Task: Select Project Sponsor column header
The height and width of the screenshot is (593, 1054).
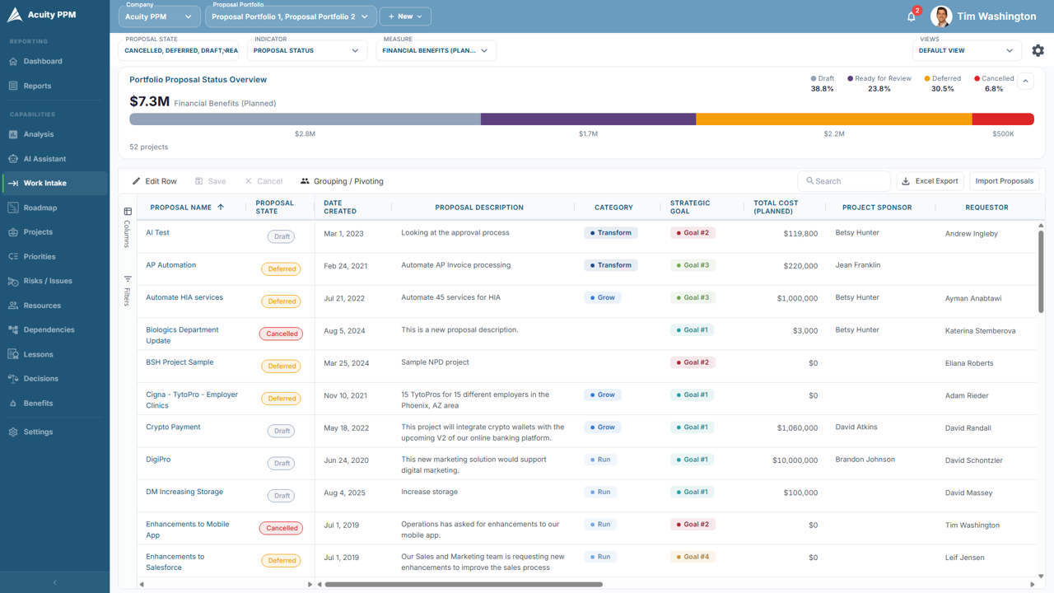Action: (x=877, y=208)
